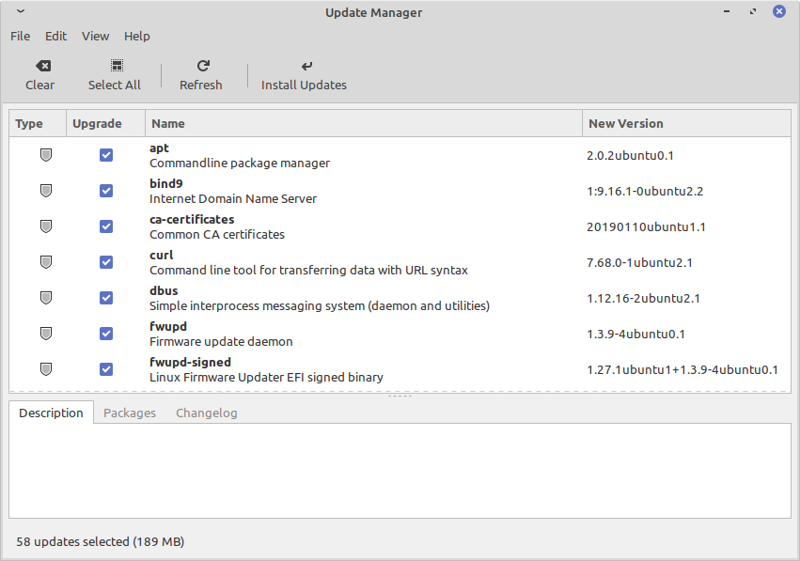800x561 pixels.
Task: Click the shield icon next to apt
Action: click(x=45, y=155)
